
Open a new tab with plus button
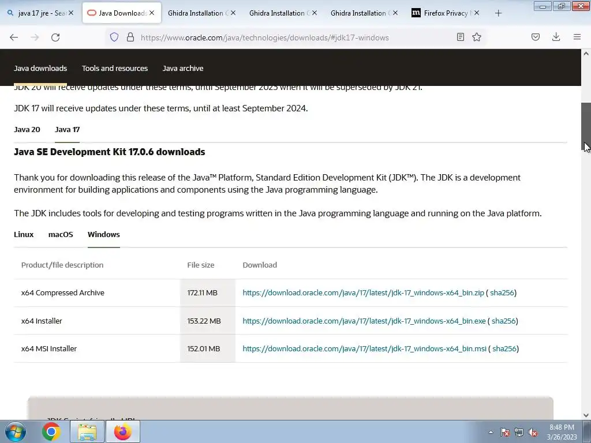(498, 13)
